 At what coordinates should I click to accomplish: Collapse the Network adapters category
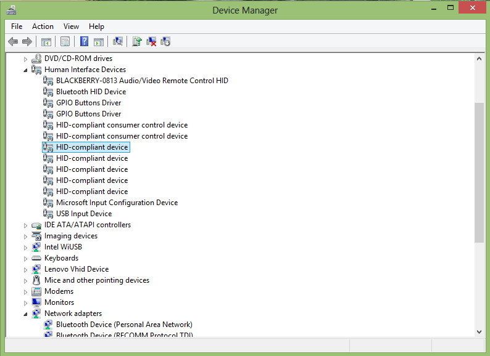coord(25,314)
